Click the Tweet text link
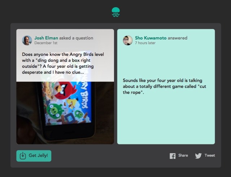This screenshot has height=177, width=231. point(210,155)
